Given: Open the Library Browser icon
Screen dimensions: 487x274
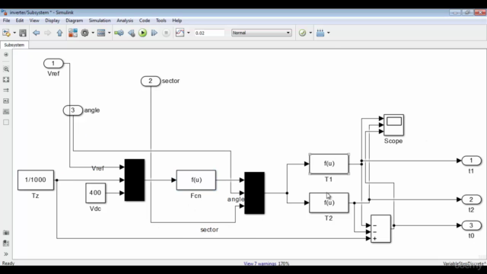Looking at the screenshot, I should 73,33.
